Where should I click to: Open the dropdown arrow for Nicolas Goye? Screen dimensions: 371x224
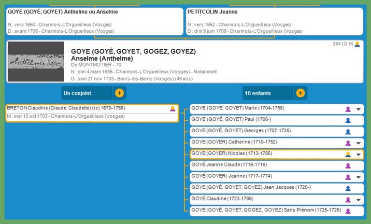click(x=358, y=154)
